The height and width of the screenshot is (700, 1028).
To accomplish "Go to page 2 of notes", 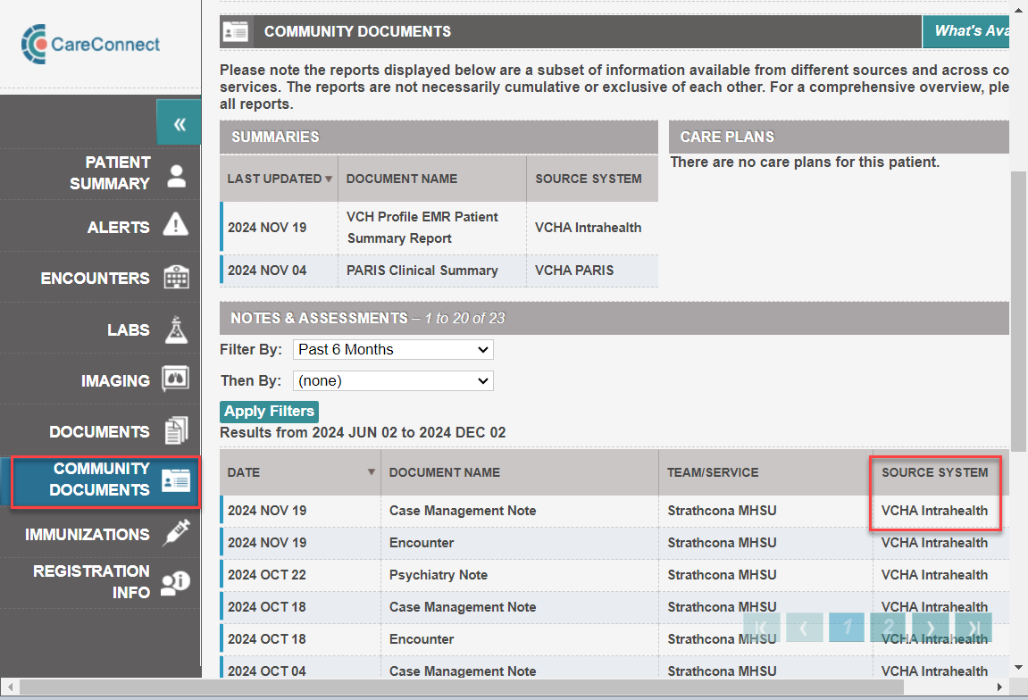I will pos(889,628).
